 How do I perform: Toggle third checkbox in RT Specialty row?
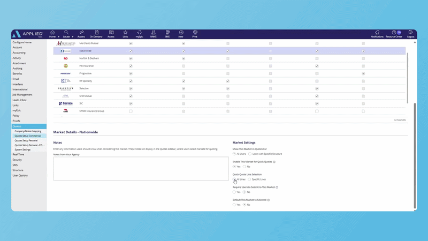coord(228,81)
